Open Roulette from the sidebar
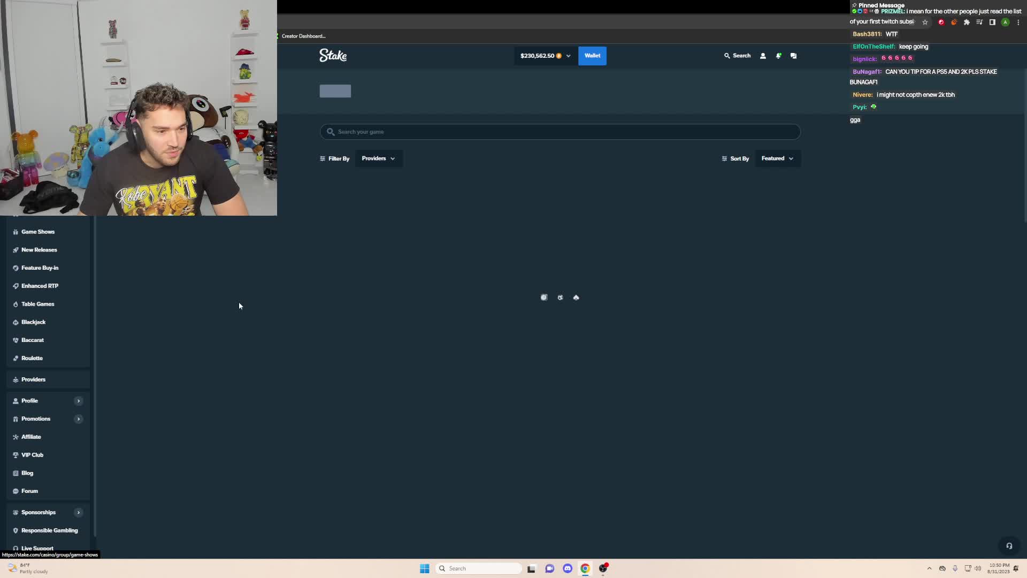This screenshot has width=1027, height=578. click(x=32, y=358)
